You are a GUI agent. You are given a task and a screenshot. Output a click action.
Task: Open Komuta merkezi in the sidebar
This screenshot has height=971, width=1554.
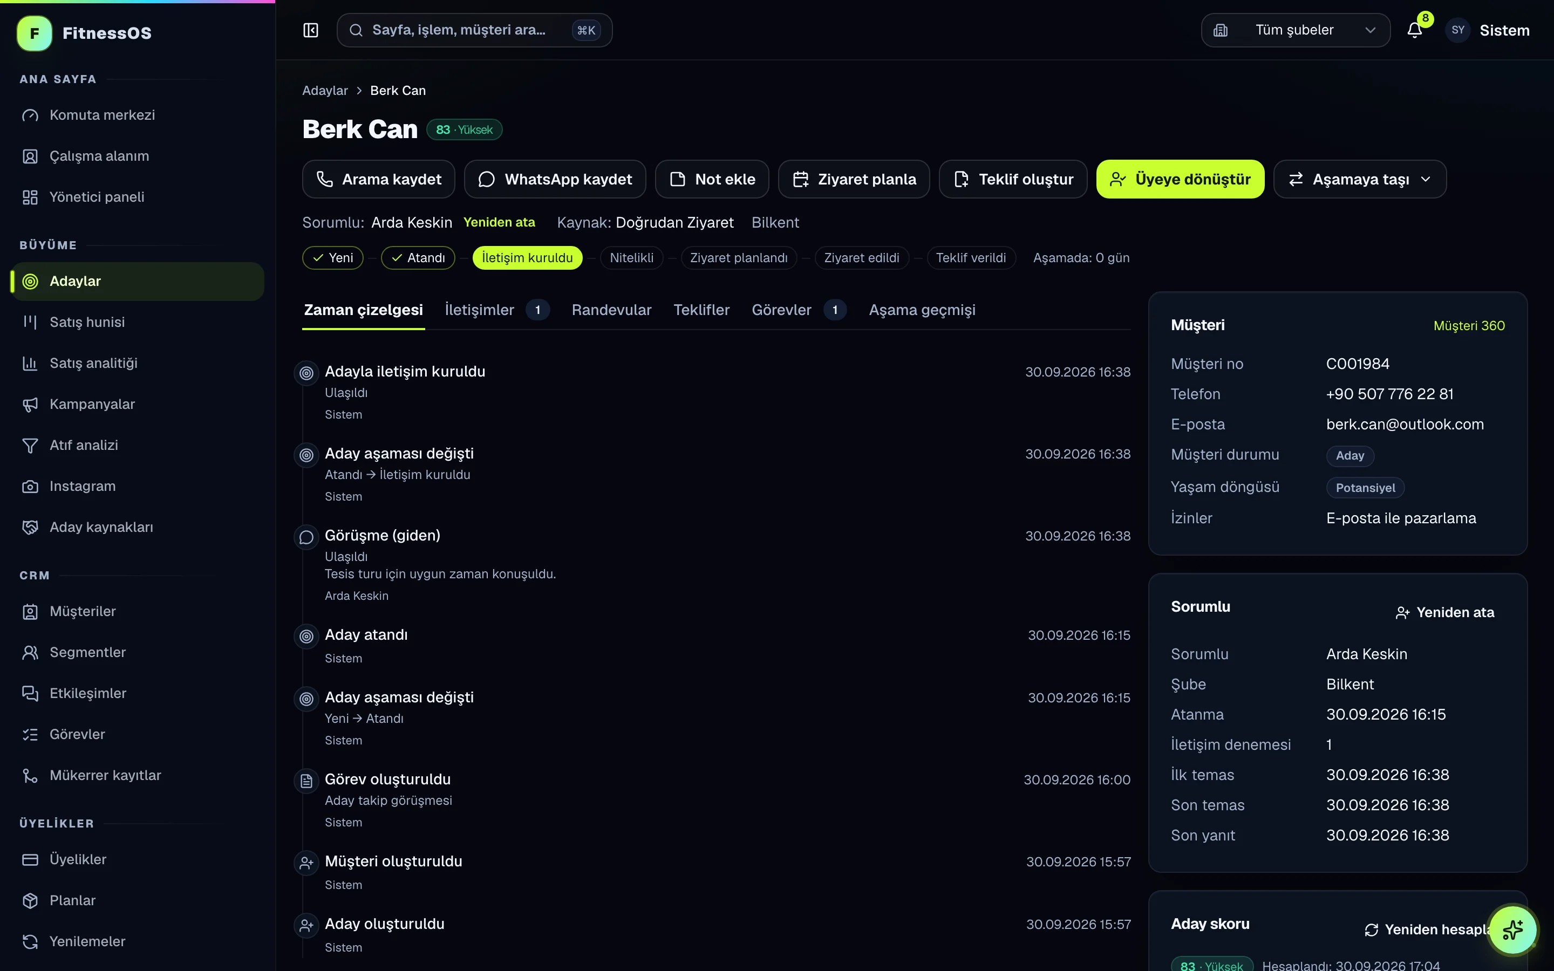(138, 115)
